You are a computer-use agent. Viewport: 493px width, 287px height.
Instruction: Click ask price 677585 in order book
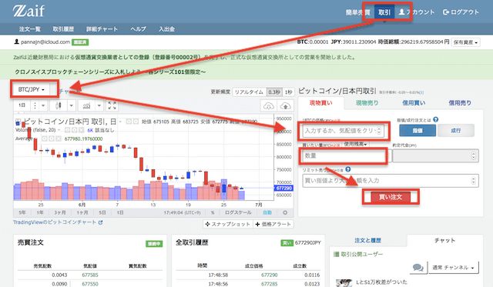pyautogui.click(x=90, y=275)
